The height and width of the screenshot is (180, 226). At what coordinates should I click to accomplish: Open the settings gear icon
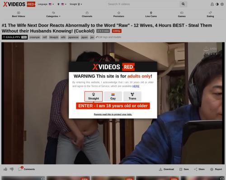pos(222,4)
